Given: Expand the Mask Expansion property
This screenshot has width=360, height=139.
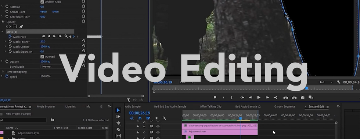Looking at the screenshot, I should (5, 52).
